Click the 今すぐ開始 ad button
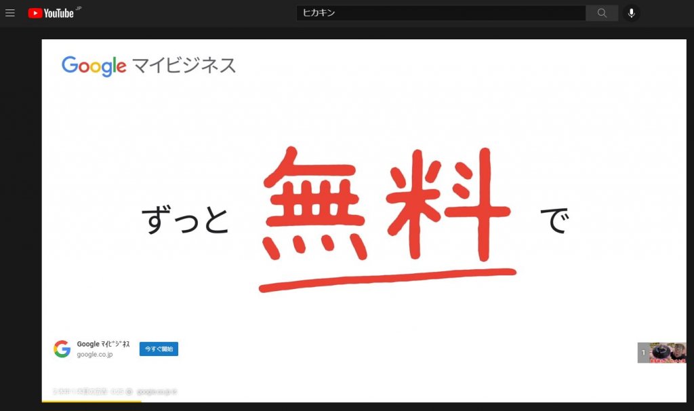694x411 pixels. (x=159, y=349)
